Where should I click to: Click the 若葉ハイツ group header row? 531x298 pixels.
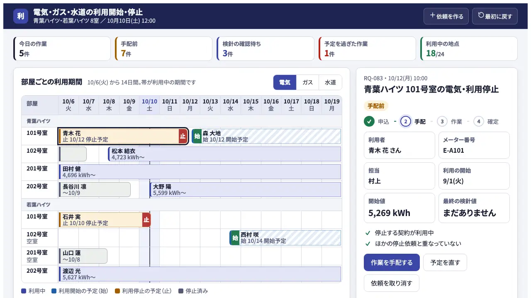click(x=182, y=204)
